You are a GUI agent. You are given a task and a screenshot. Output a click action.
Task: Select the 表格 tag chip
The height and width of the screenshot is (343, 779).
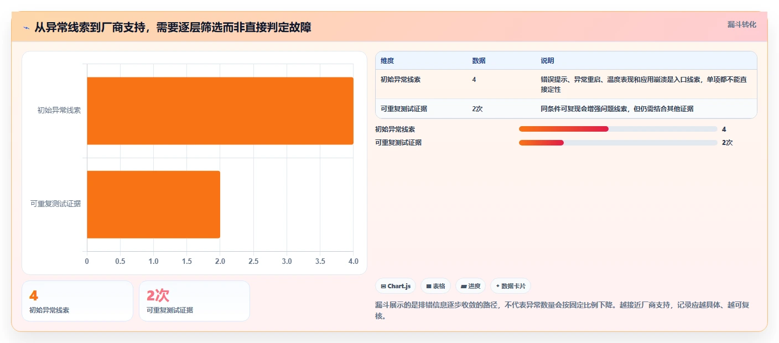coord(435,286)
